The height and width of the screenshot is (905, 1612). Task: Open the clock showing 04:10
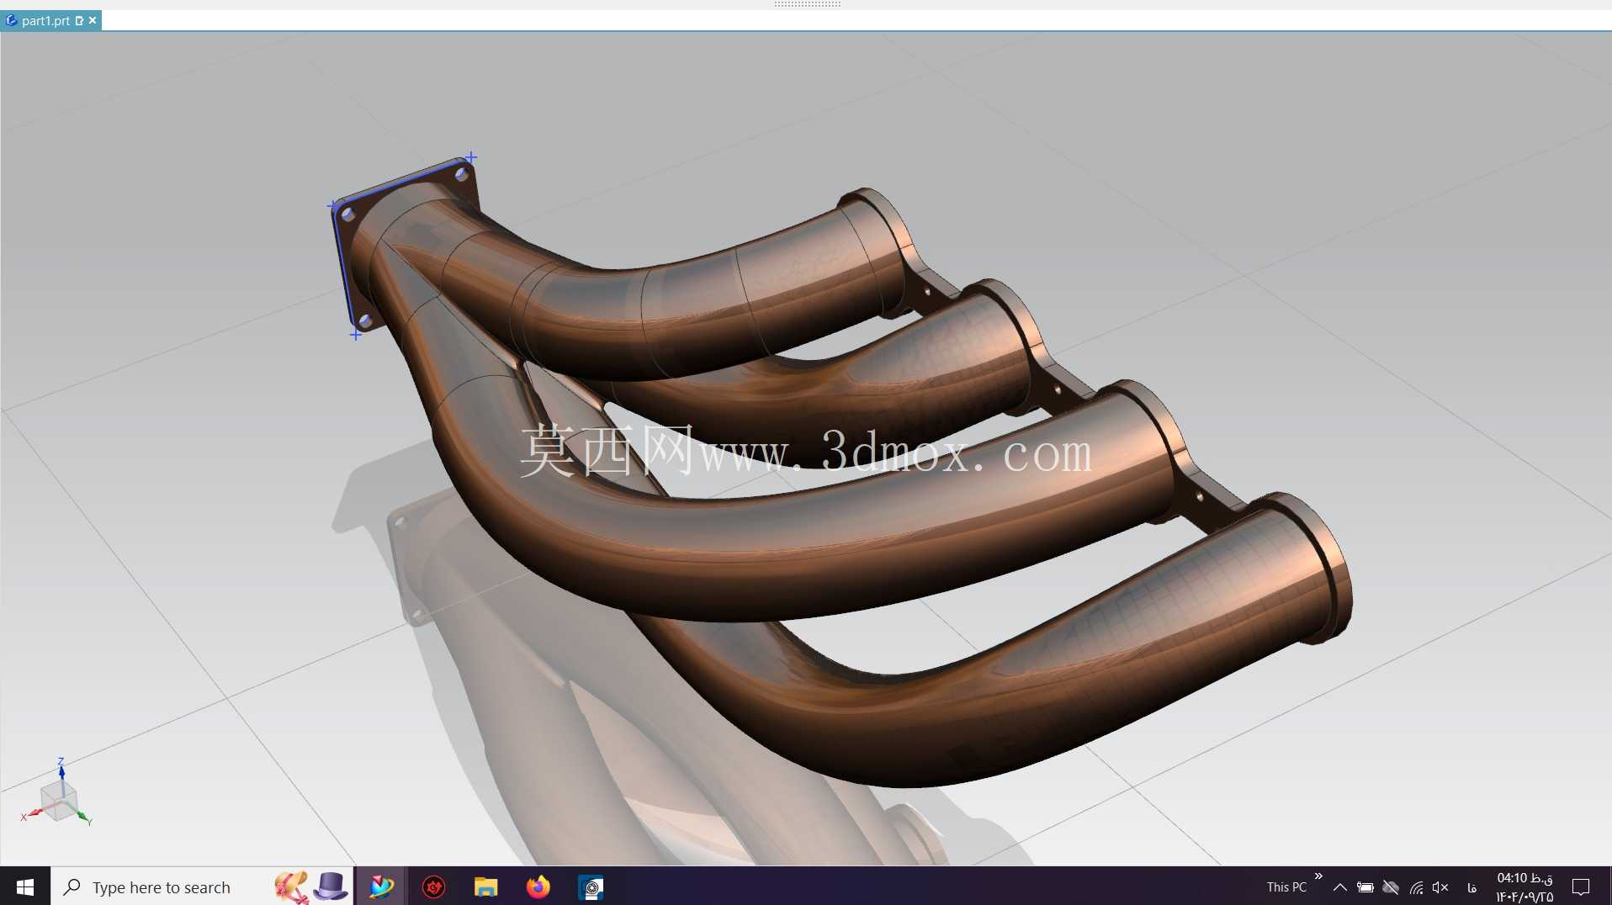[x=1525, y=887]
